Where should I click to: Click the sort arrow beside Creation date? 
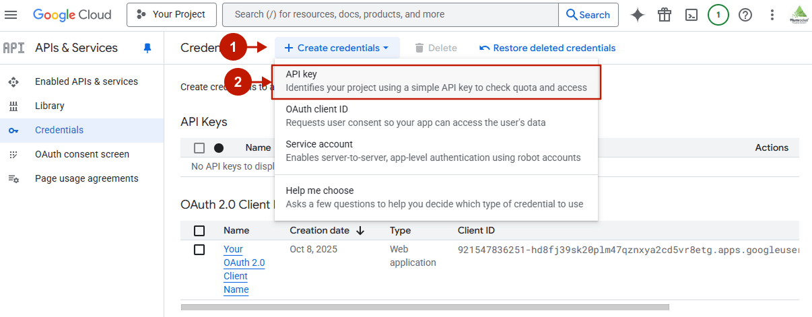pyautogui.click(x=360, y=230)
